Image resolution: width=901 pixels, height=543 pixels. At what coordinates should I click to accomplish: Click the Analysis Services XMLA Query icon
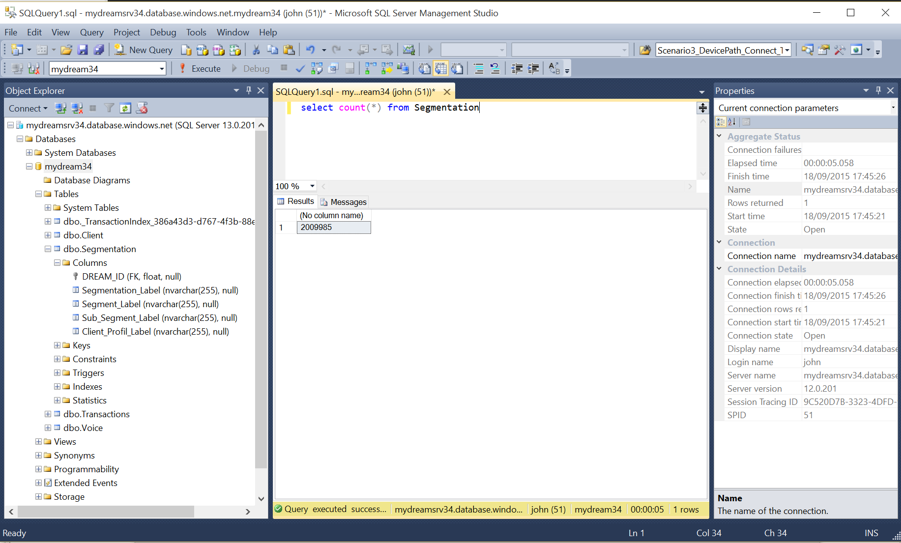pyautogui.click(x=235, y=50)
